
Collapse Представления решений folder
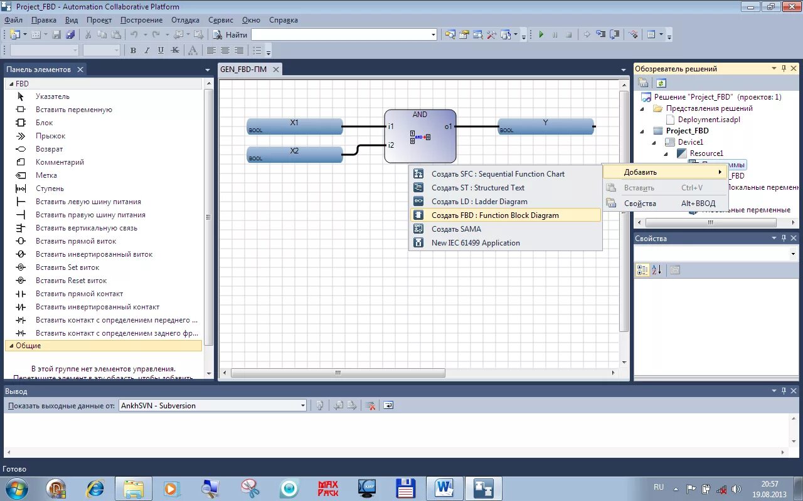642,108
